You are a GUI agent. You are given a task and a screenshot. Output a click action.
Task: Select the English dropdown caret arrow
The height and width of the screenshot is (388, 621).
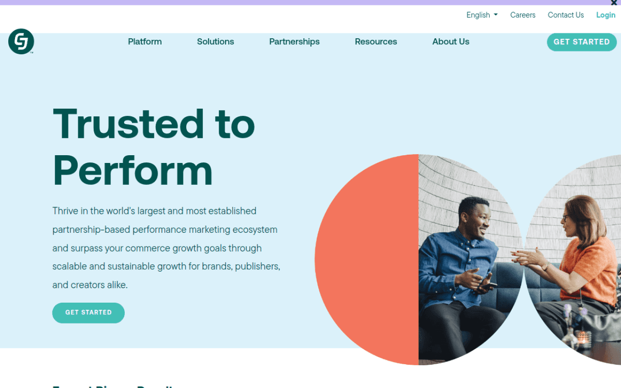click(x=496, y=15)
